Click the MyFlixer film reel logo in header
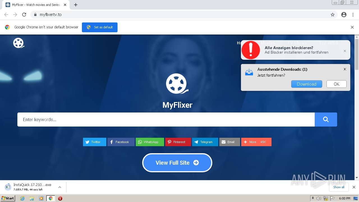 coord(19,43)
